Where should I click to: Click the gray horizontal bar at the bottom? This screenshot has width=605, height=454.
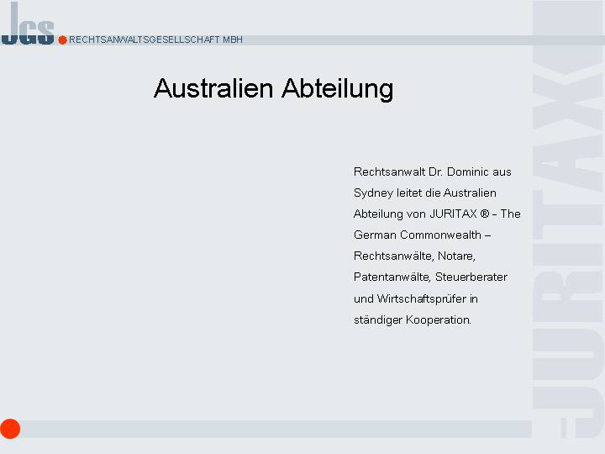click(x=277, y=429)
